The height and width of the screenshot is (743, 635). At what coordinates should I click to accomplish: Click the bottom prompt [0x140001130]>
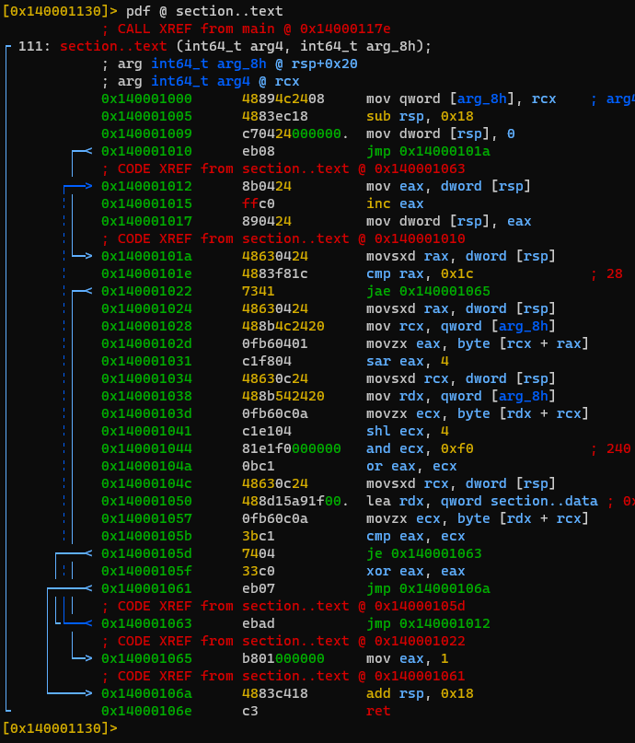click(x=60, y=728)
